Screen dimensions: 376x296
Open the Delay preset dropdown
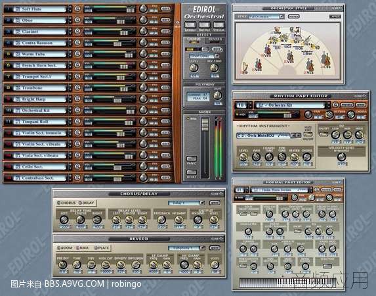point(202,203)
